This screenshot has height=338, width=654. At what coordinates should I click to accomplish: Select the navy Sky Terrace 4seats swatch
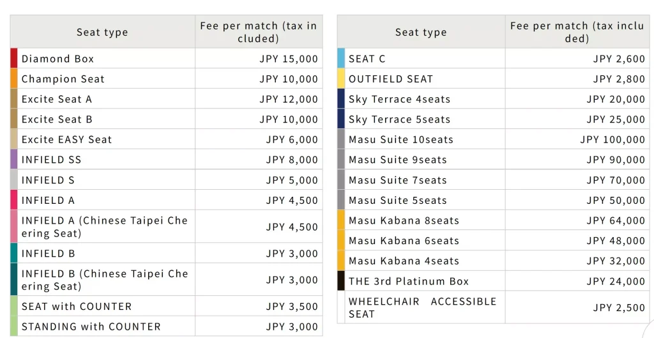pos(341,99)
